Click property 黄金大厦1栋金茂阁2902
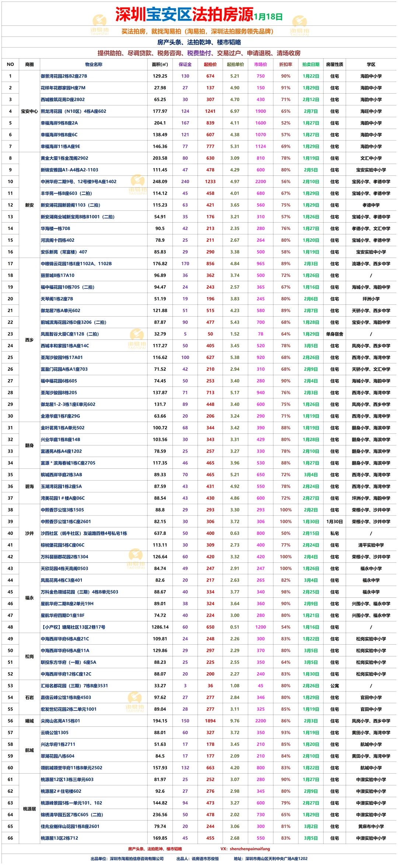 point(64,158)
